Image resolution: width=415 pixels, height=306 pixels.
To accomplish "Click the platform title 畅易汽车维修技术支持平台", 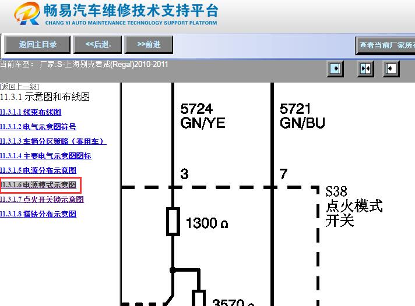I will pyautogui.click(x=131, y=10).
